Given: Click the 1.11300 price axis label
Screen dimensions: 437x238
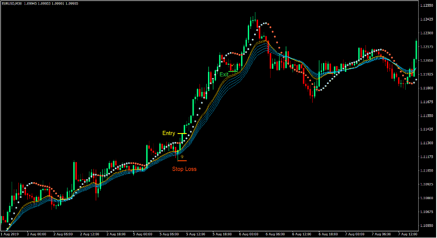Looking at the screenshot, I should click(427, 143).
